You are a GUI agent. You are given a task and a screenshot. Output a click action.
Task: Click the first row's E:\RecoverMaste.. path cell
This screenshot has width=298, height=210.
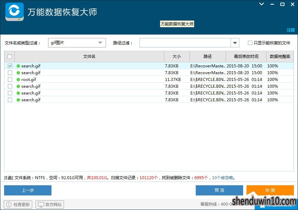tap(208, 66)
